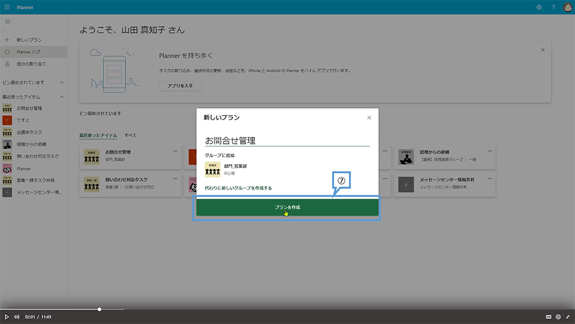This screenshot has height=324, width=575.
Task: Click the plus icon for 新しいプラン
Action: tap(7, 40)
